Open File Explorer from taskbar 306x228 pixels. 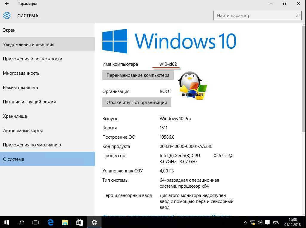click(65, 222)
